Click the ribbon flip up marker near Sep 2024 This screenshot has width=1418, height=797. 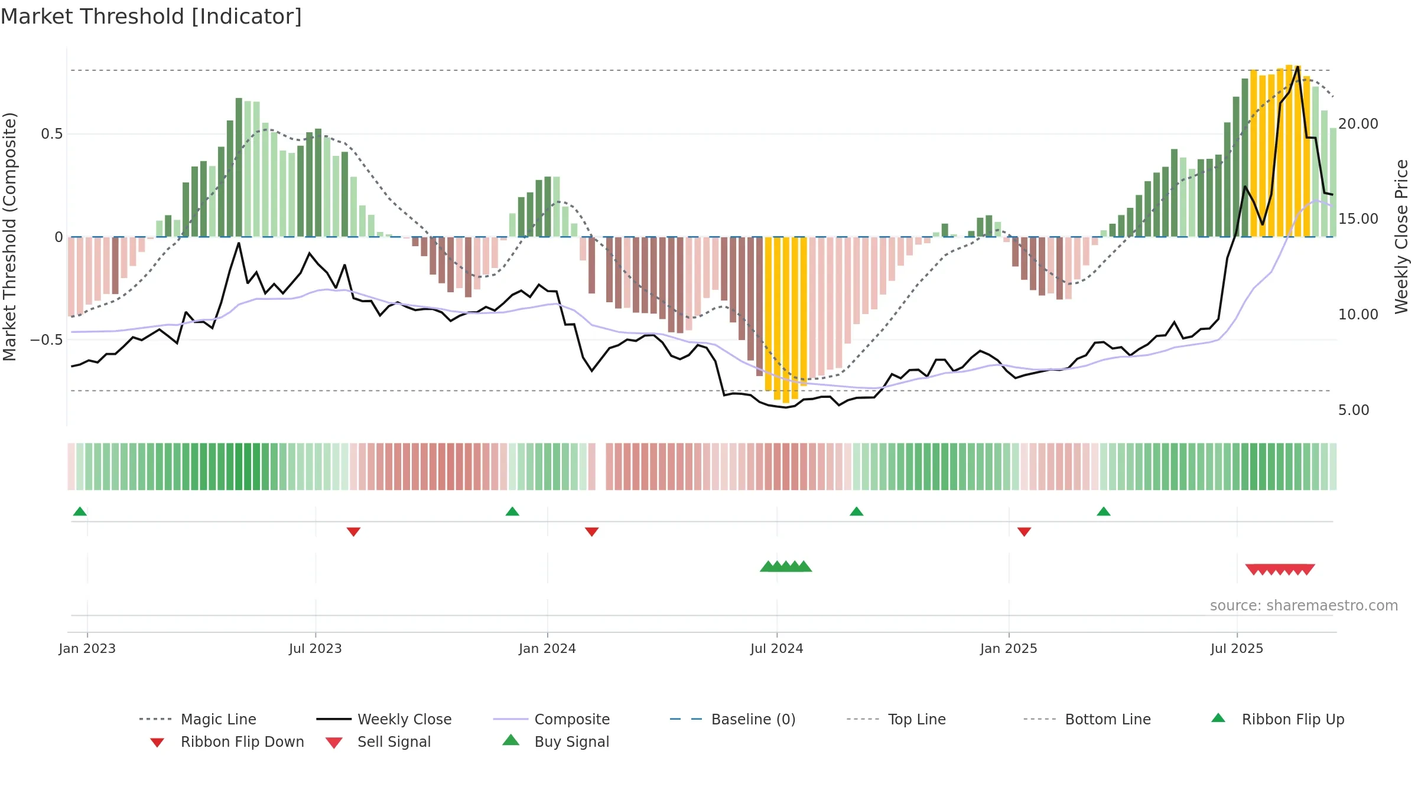tap(856, 511)
